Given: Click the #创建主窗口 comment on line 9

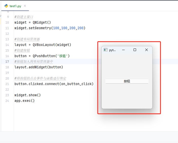Looking at the screenshot, I should pyautogui.click(x=24, y=17).
